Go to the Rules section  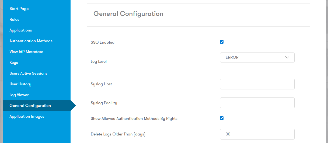(x=14, y=19)
